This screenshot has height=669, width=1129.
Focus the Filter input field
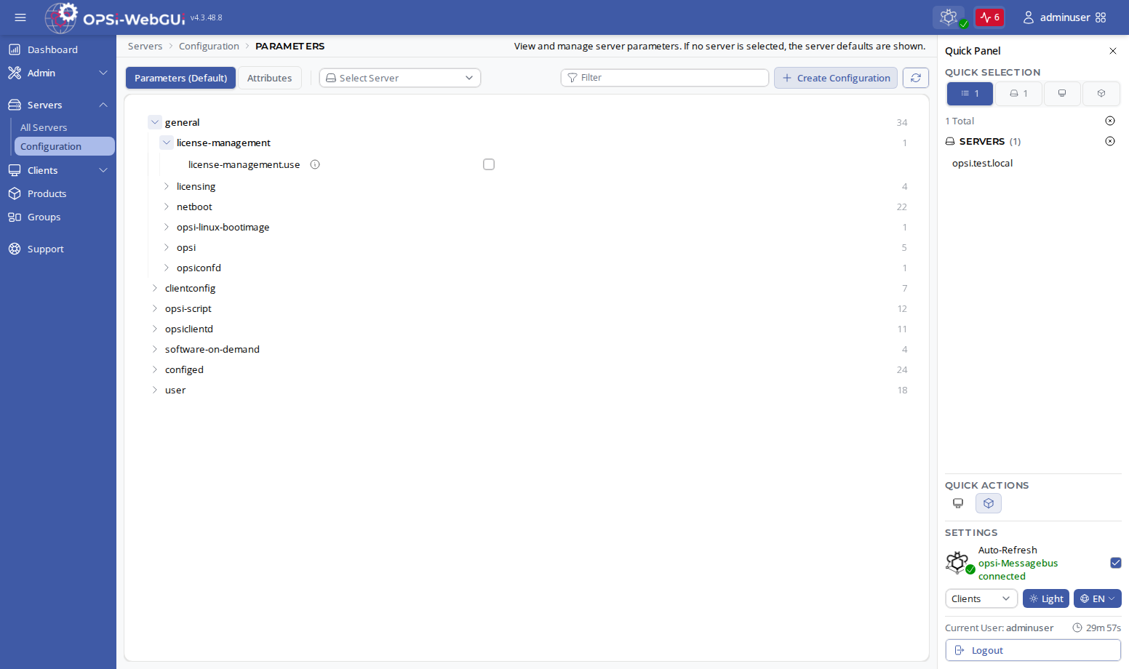pyautogui.click(x=665, y=77)
